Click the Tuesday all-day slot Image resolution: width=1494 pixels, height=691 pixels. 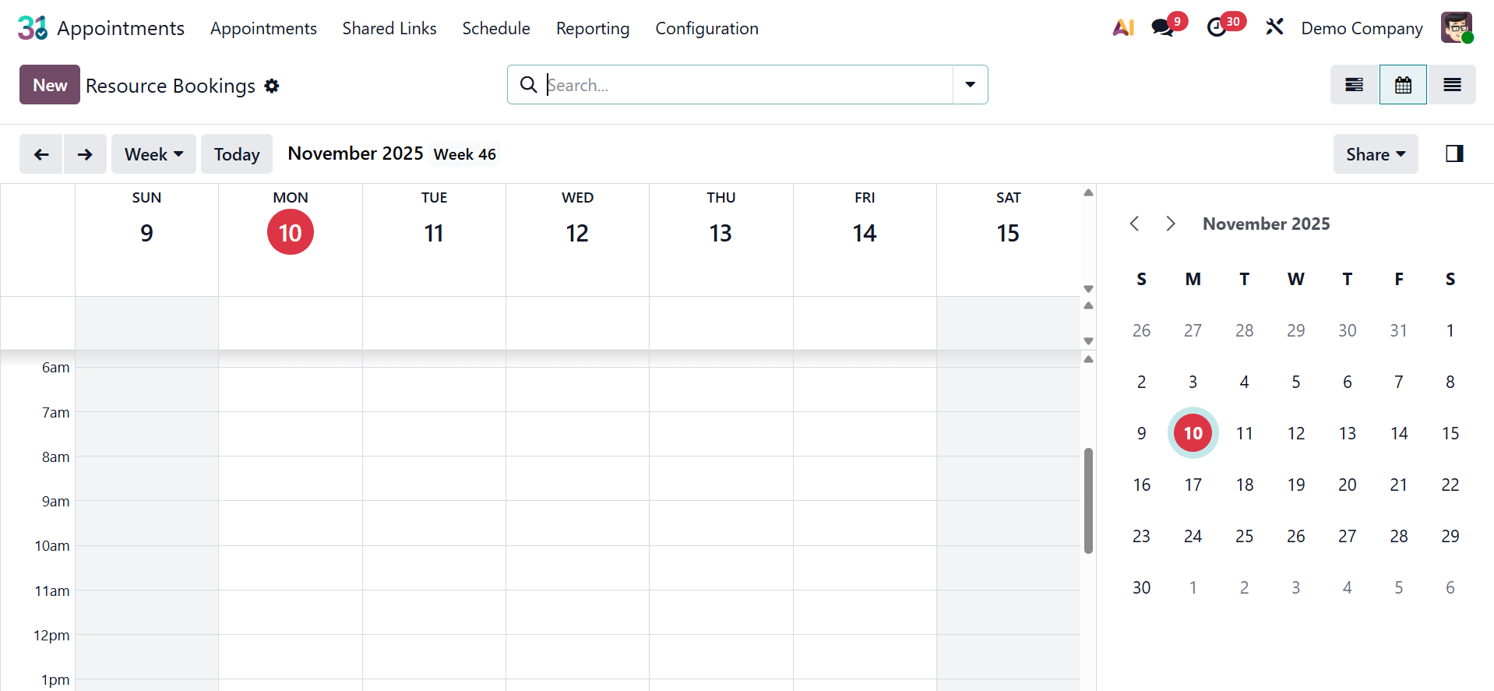click(x=434, y=323)
